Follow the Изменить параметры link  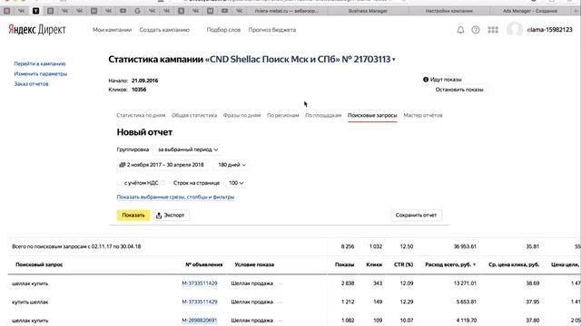point(40,73)
